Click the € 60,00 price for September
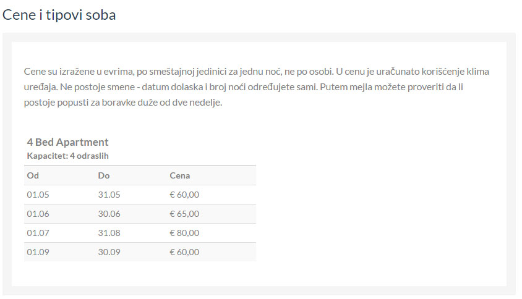 click(x=184, y=251)
